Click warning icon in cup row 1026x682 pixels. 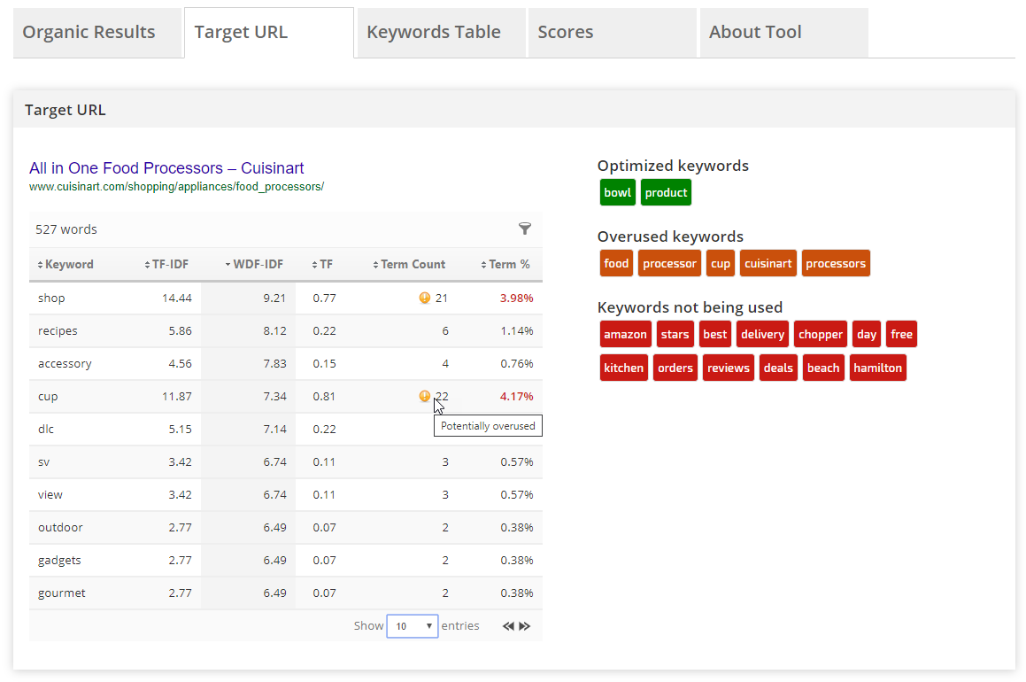pyautogui.click(x=424, y=397)
